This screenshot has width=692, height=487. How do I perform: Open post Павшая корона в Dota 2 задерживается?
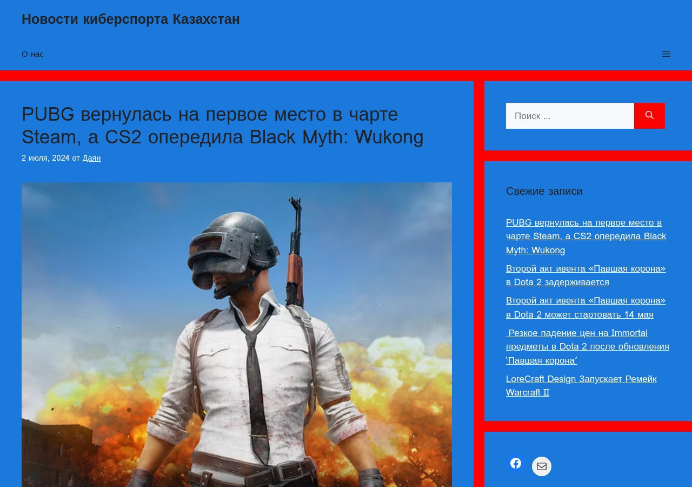point(585,275)
